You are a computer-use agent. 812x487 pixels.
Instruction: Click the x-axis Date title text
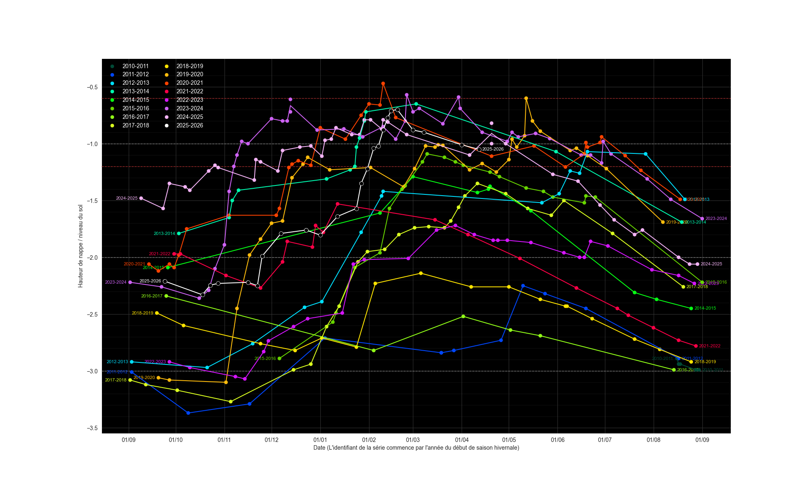pyautogui.click(x=416, y=448)
